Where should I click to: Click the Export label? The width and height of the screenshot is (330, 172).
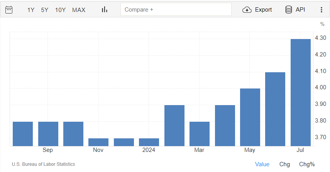click(x=263, y=10)
